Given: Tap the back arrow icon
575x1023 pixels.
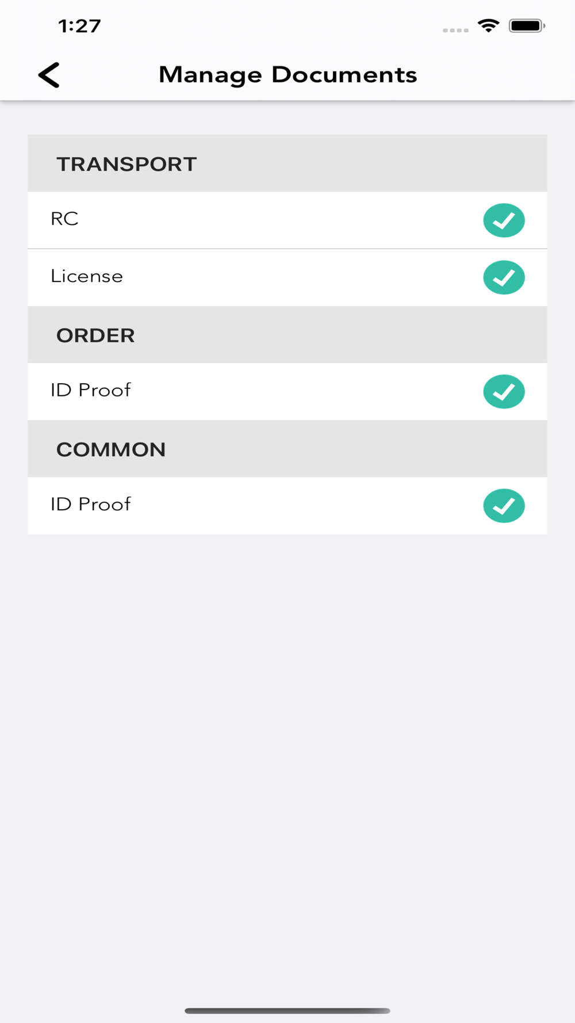Looking at the screenshot, I should point(49,75).
